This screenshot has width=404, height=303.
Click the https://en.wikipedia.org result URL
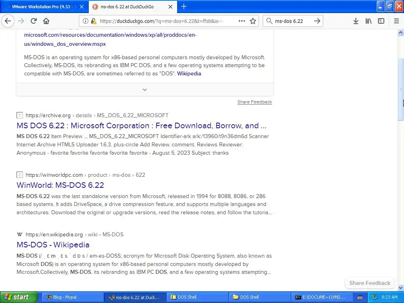point(54,234)
